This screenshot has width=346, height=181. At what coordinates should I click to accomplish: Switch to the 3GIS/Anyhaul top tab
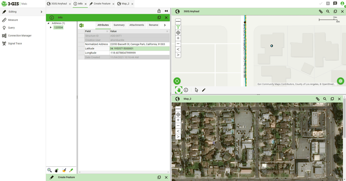point(59,4)
